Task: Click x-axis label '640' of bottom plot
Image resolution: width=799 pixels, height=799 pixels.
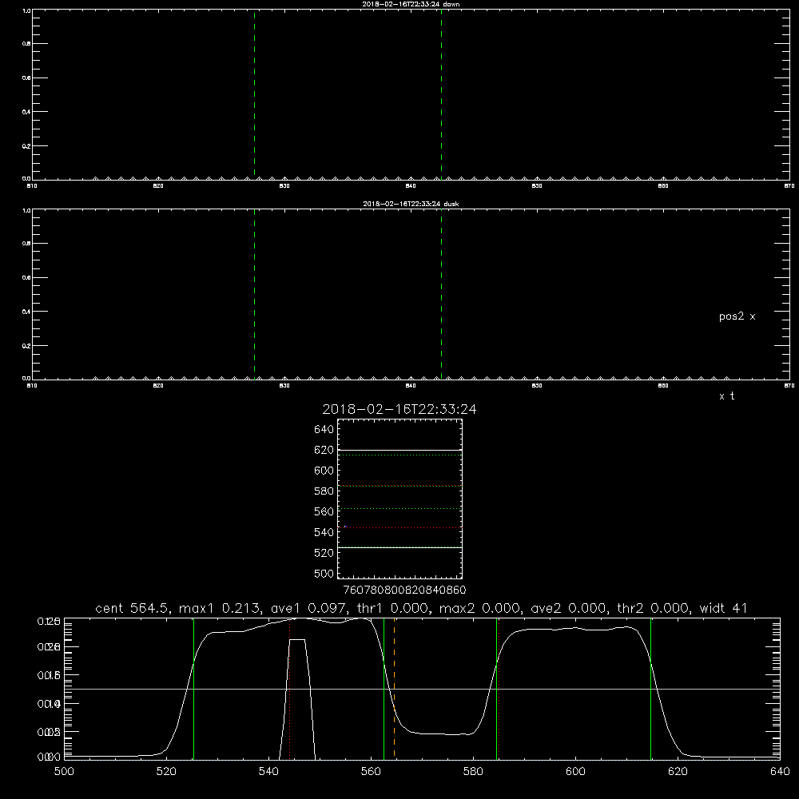Action: tap(780, 772)
